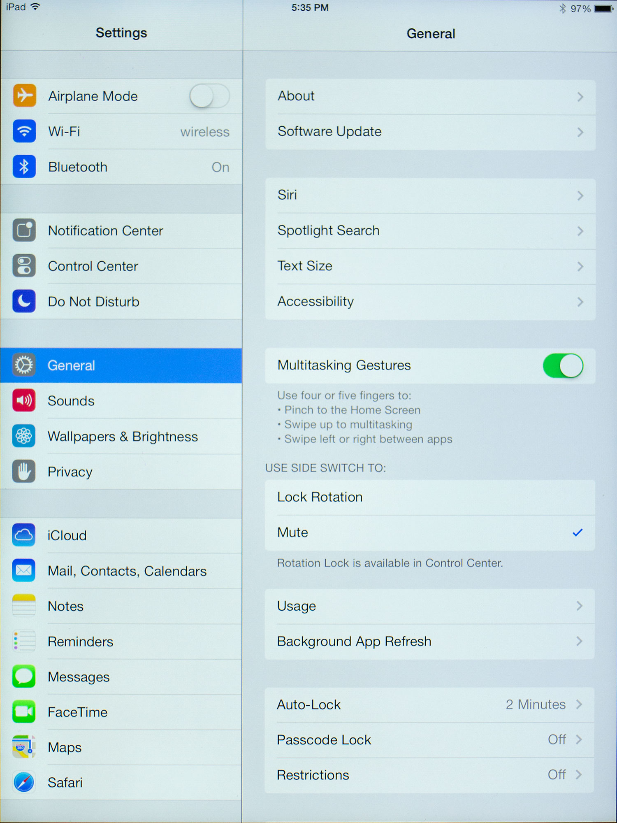Tap the Messages speech bubble icon
The width and height of the screenshot is (617, 823).
click(24, 677)
